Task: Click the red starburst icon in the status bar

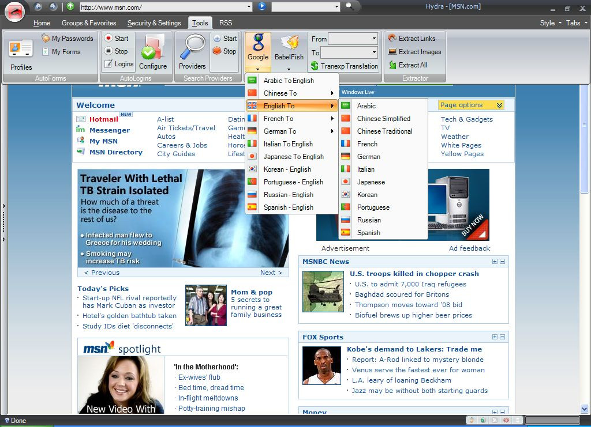Action: tap(506, 420)
